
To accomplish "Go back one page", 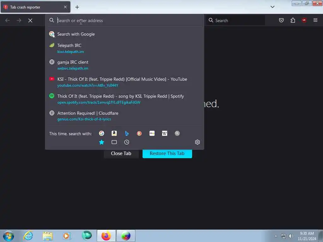I will [x=8, y=20].
